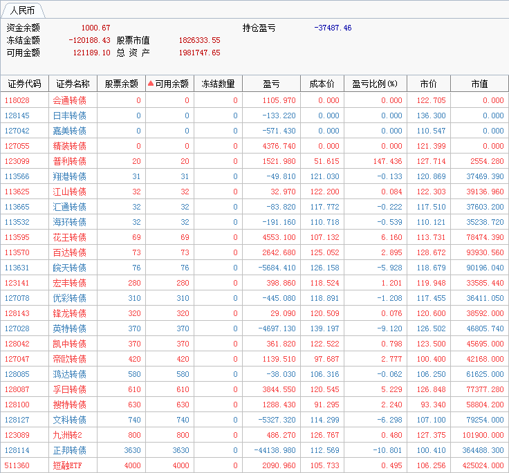Sort by 市值 column header
Image resolution: width=509 pixels, height=473 pixels.
pos(479,84)
